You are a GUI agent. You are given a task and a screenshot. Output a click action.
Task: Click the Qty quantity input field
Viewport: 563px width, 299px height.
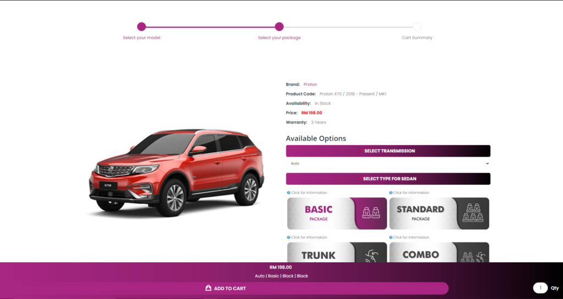pyautogui.click(x=540, y=288)
